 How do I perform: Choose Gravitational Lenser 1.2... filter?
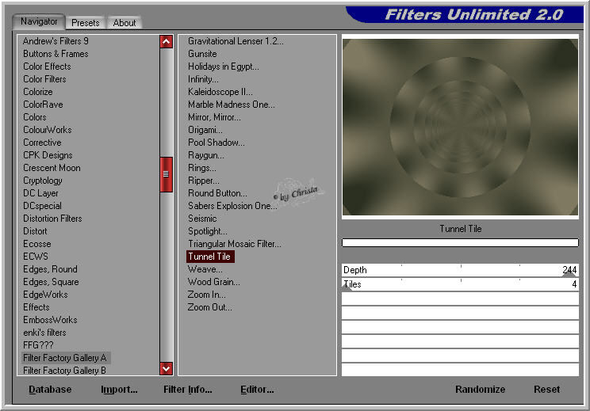[x=236, y=41]
